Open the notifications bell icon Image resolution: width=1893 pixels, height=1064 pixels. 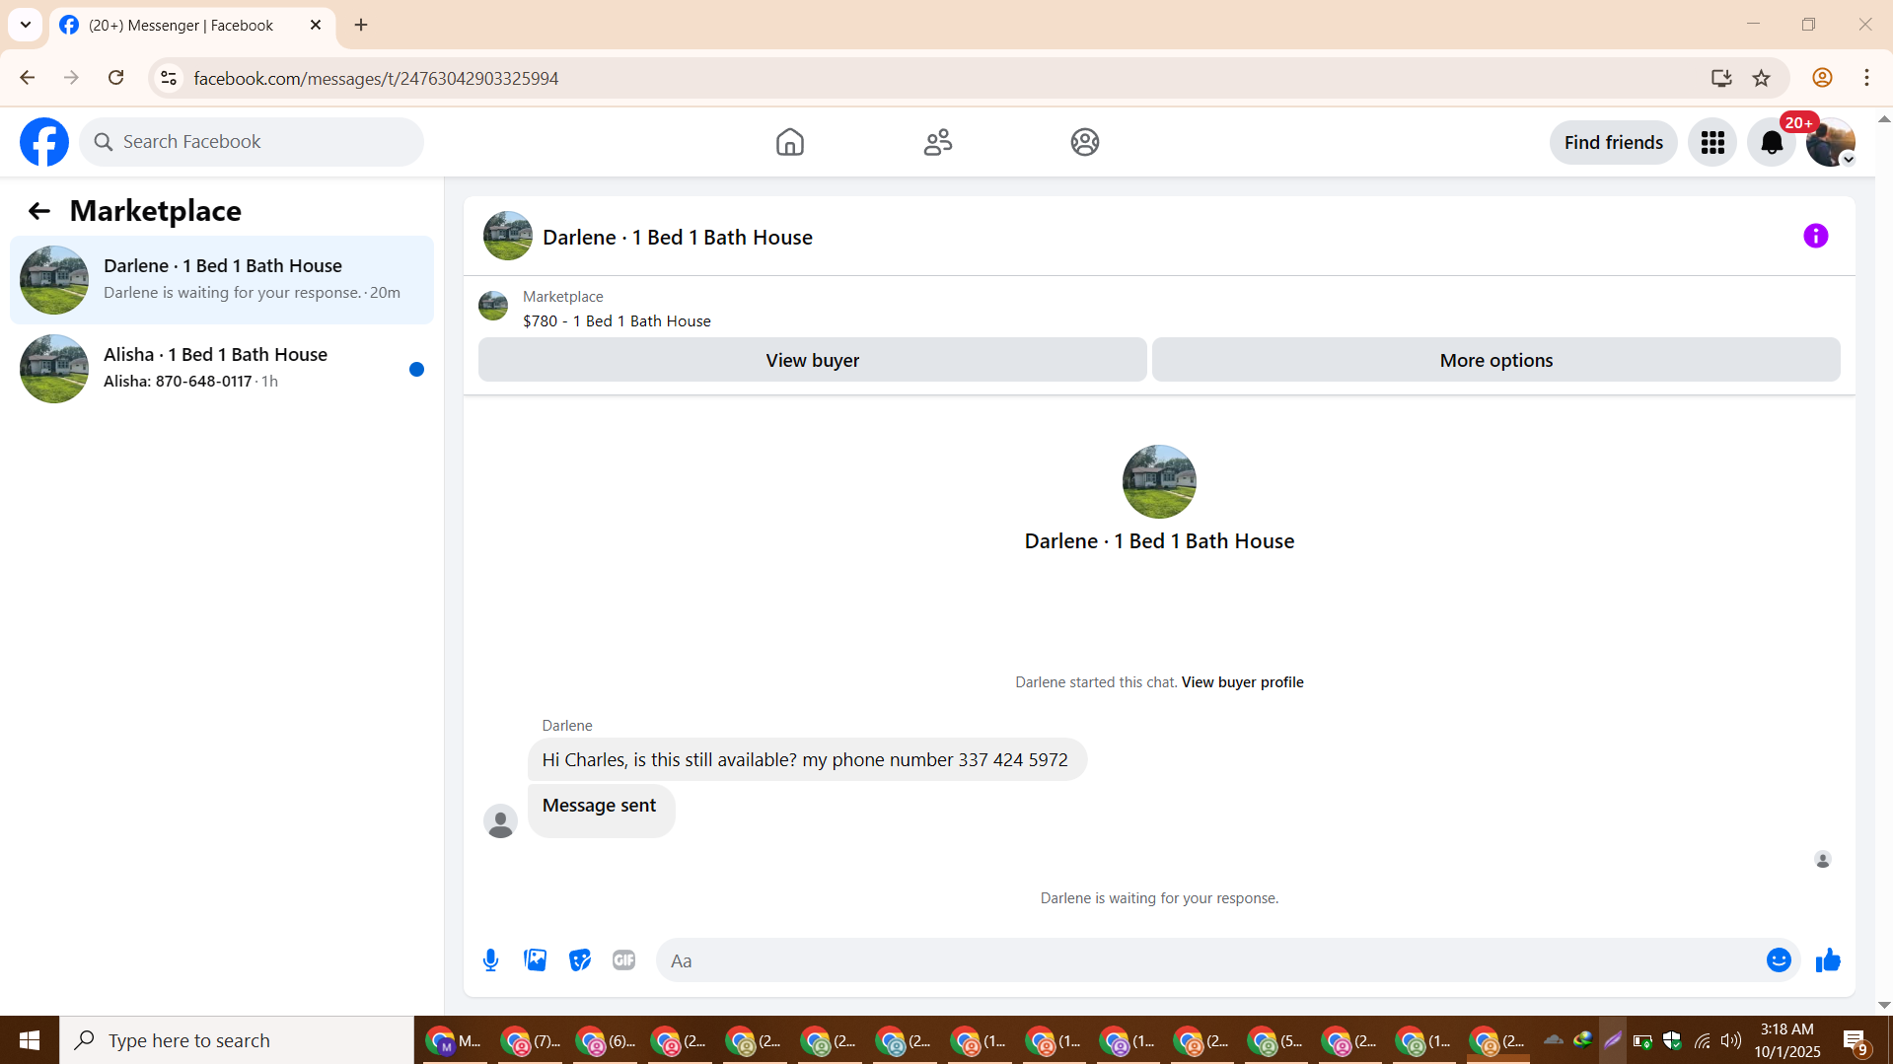(x=1772, y=143)
